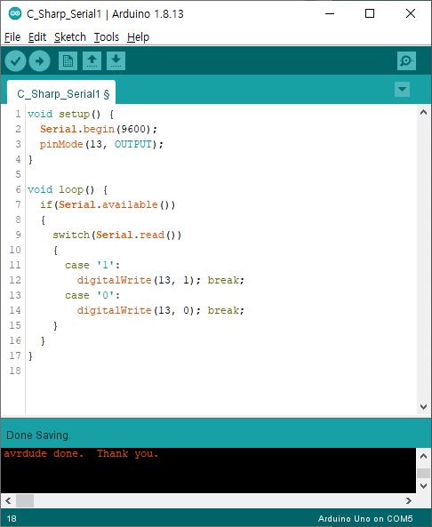
Task: Click the 'pinMode(13, OUTPUT);' line
Action: (101, 144)
